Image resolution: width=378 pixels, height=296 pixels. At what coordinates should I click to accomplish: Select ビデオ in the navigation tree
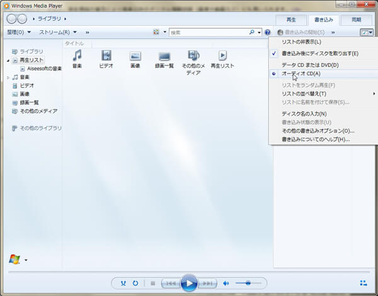26,85
